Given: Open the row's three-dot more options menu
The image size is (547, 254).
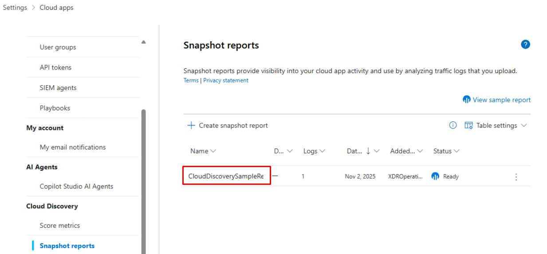Looking at the screenshot, I should (x=516, y=176).
